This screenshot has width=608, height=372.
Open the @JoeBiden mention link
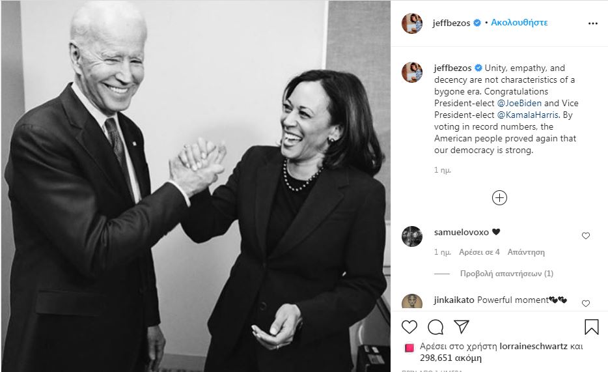pos(519,103)
